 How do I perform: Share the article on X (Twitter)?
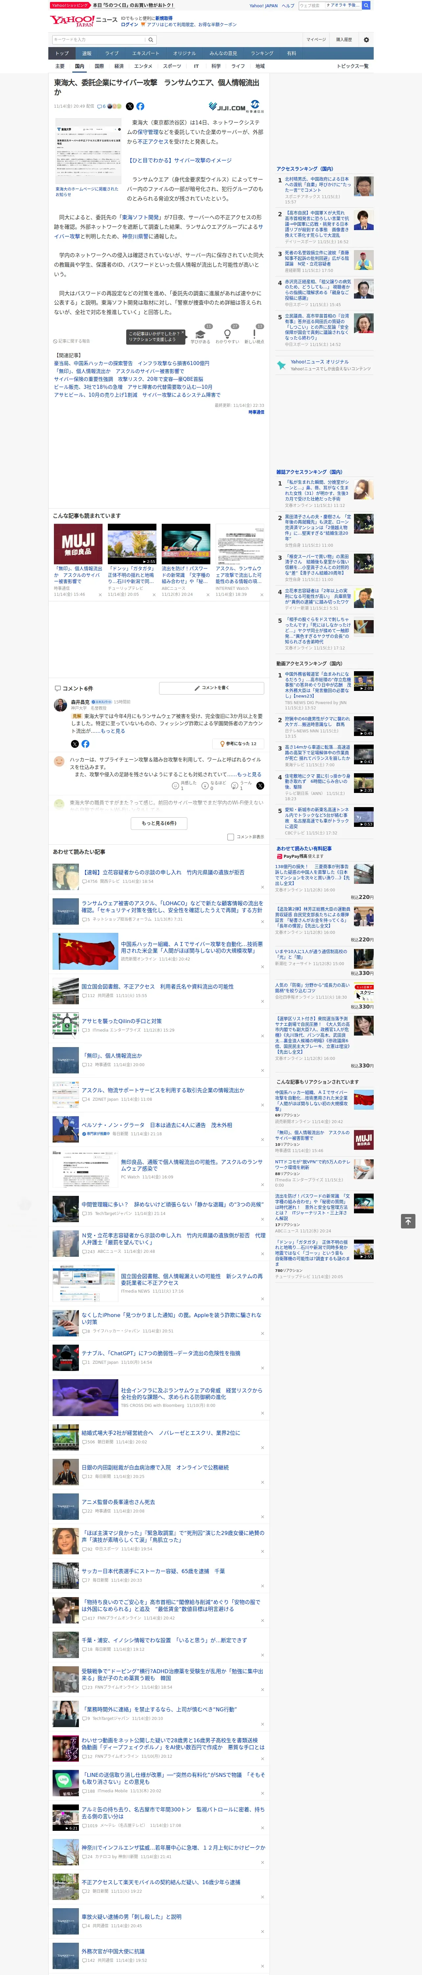[x=129, y=107]
